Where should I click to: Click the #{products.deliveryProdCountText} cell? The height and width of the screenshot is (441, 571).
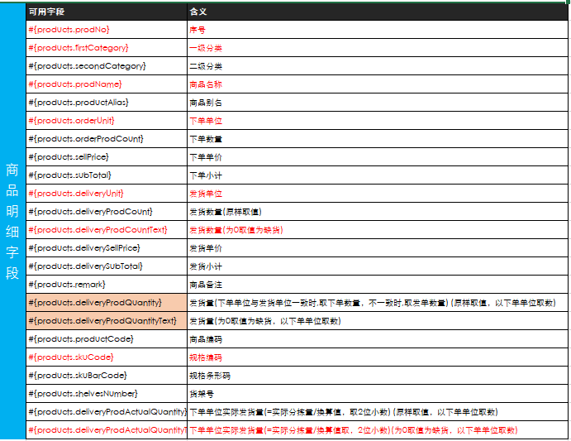point(107,230)
